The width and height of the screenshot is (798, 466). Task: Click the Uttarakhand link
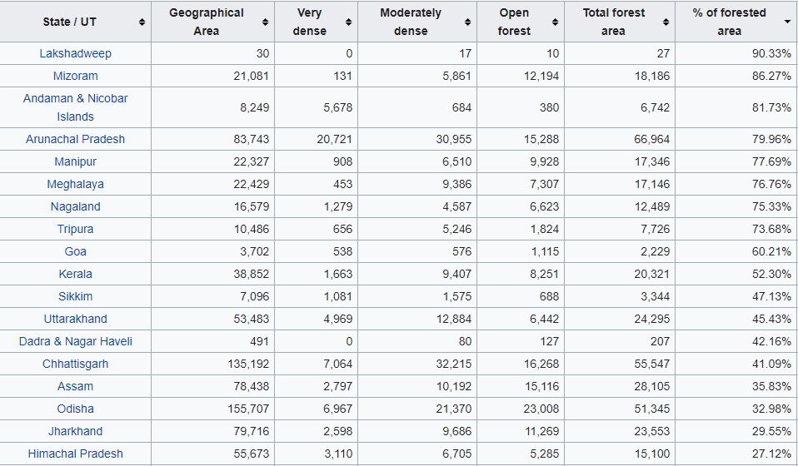[x=75, y=319]
